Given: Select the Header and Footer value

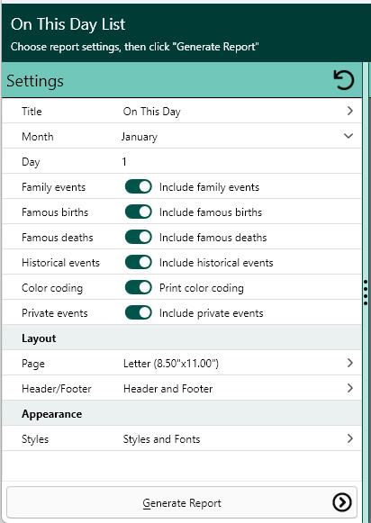Looking at the screenshot, I should coord(167,389).
